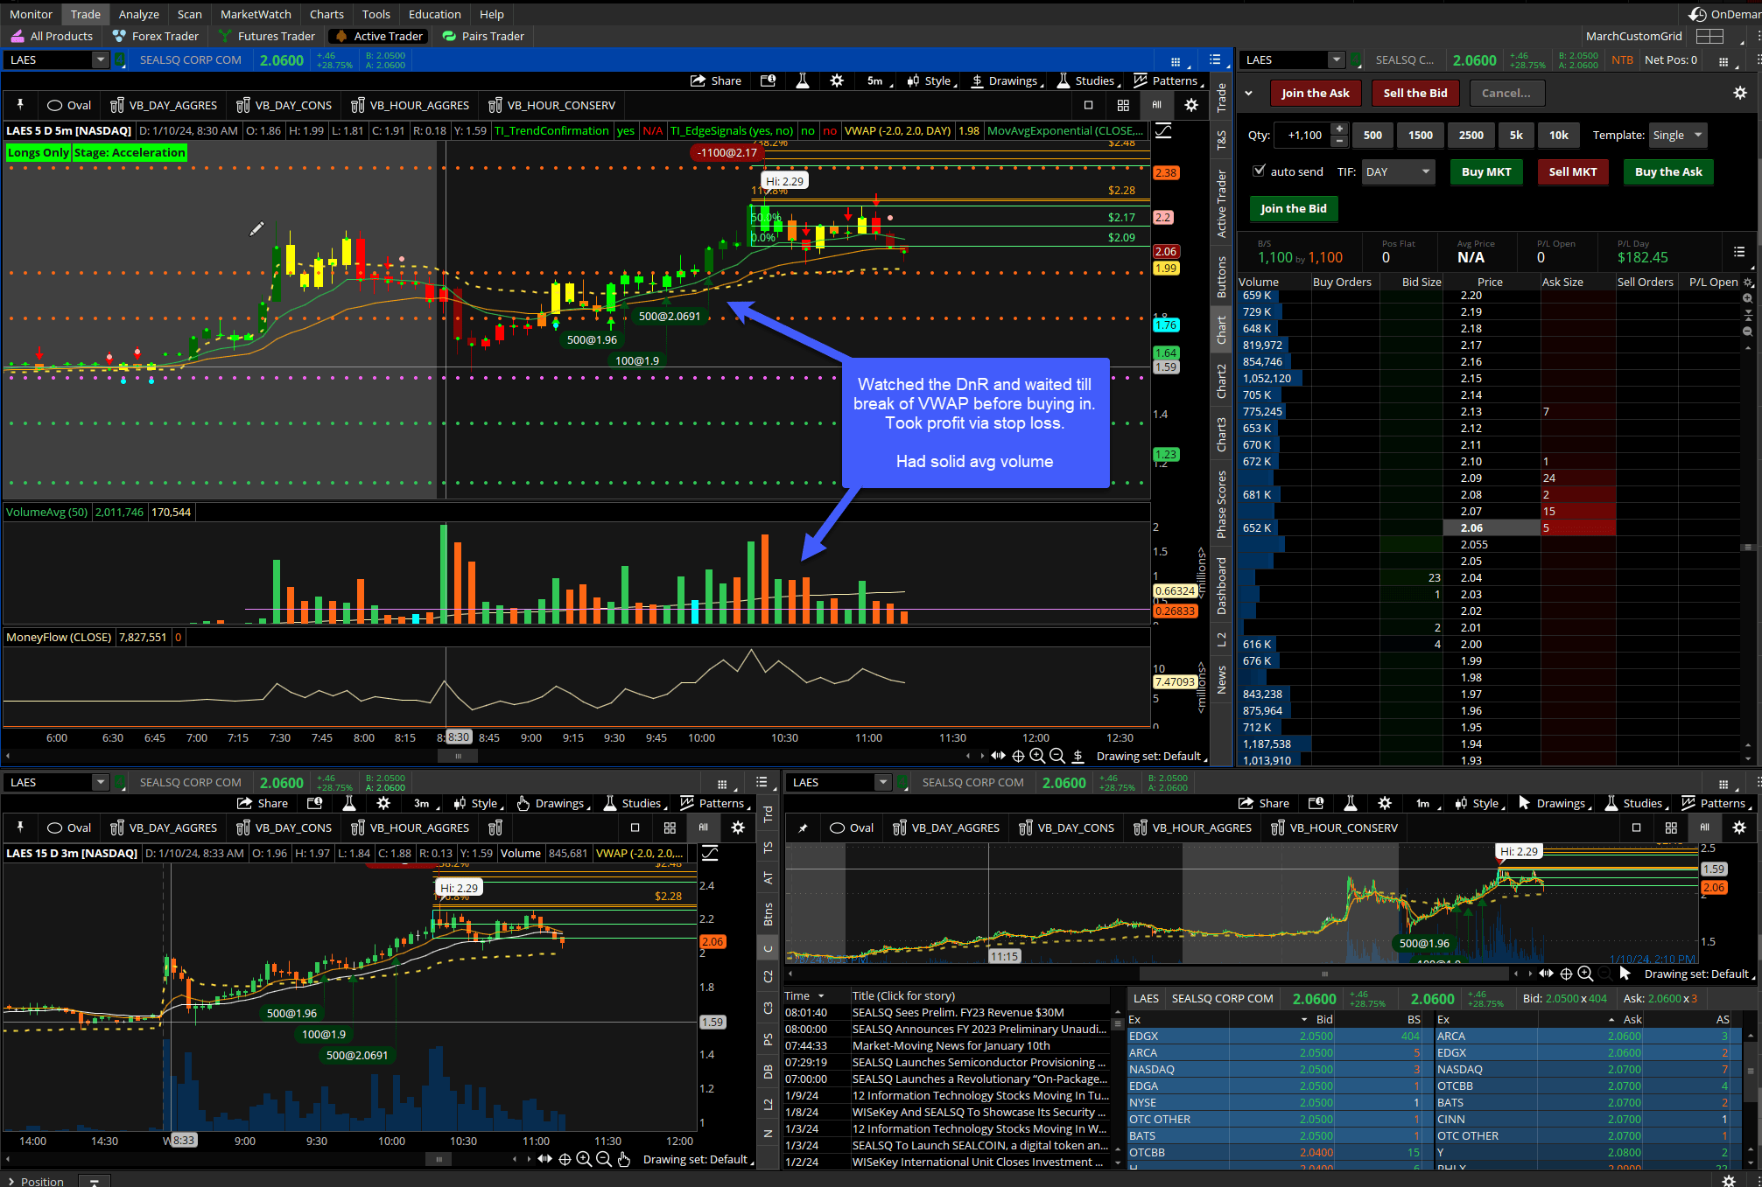Screen dimensions: 1762x1187
Task: Click the Sell the Bid button
Action: [x=1415, y=93]
